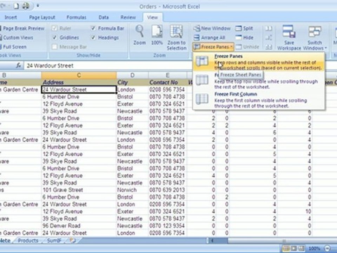The image size is (337, 253).
Task: Select column B header
Action: click(20, 75)
